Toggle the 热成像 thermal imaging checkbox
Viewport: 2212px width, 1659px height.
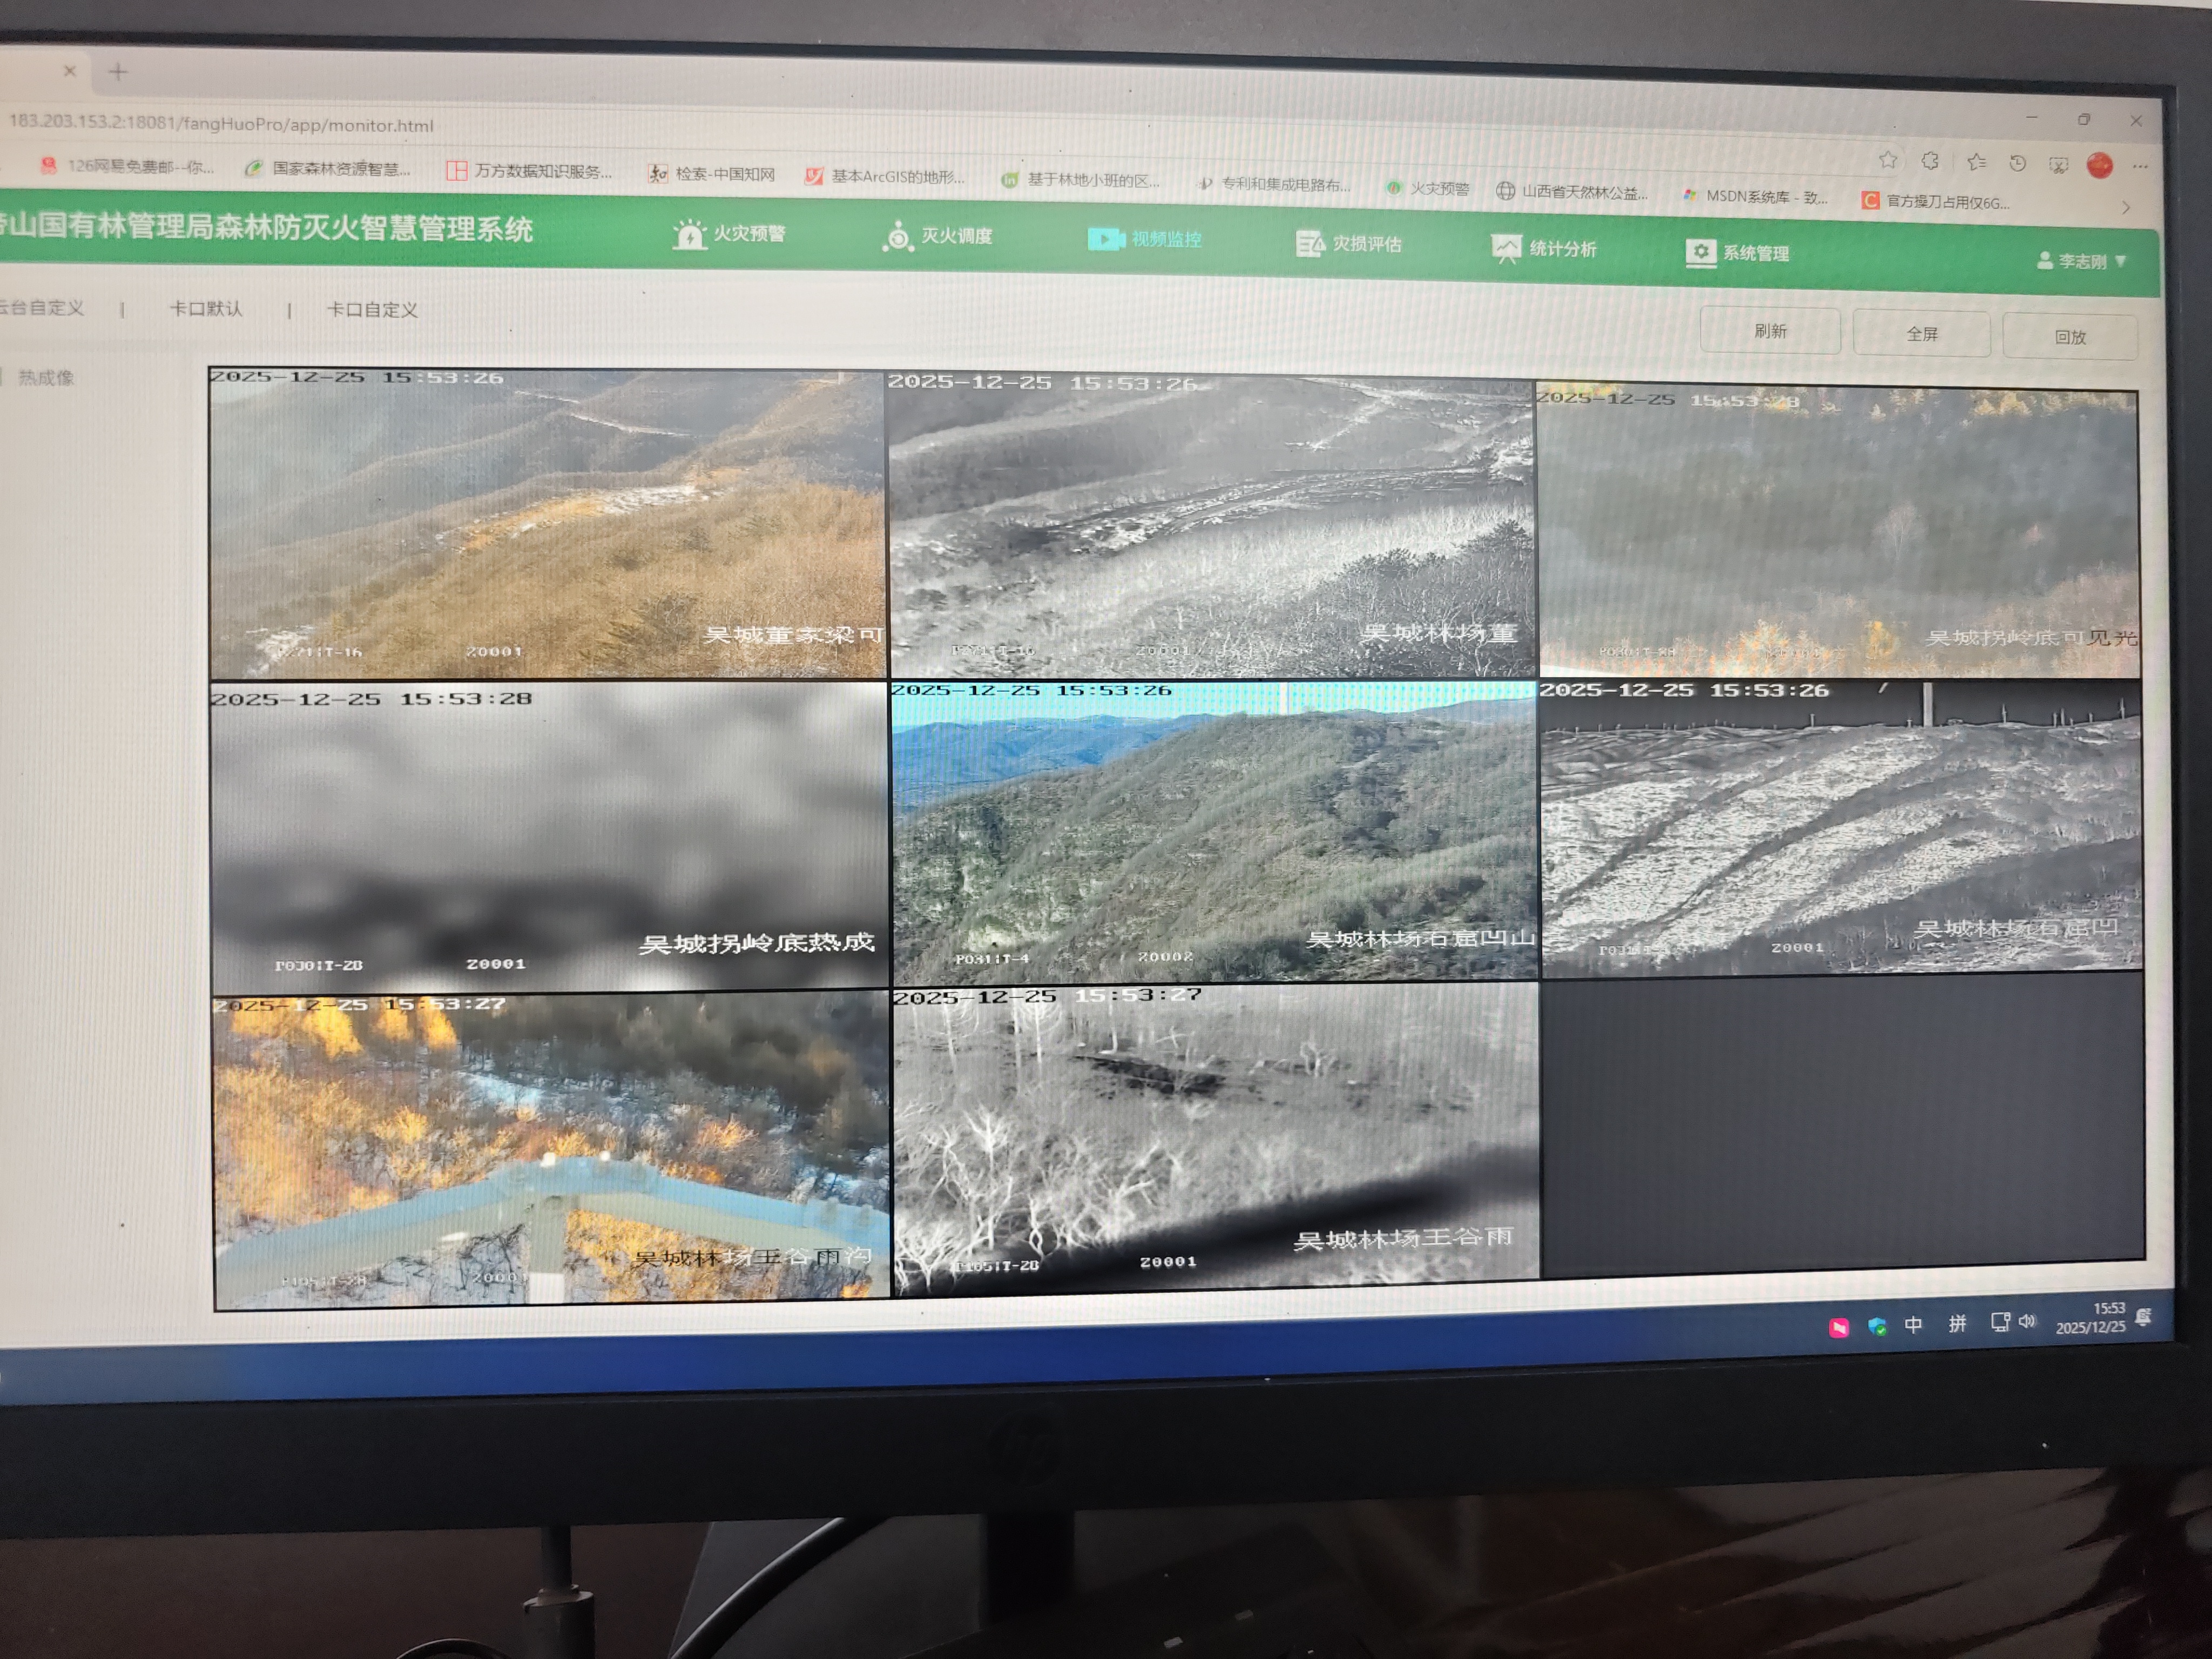coord(3,377)
